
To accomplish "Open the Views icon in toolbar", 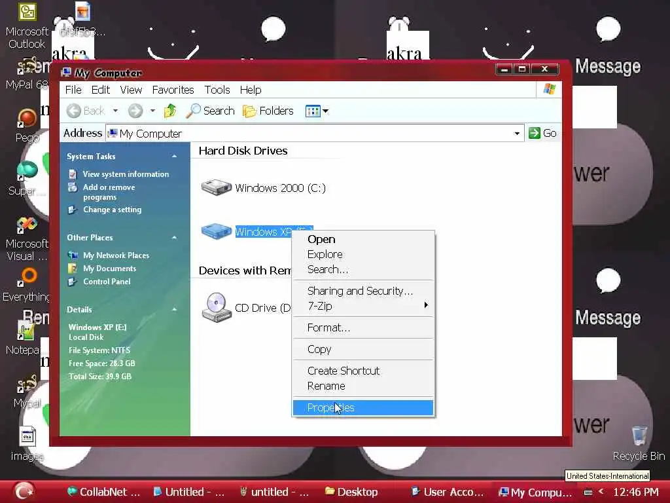I will point(313,111).
